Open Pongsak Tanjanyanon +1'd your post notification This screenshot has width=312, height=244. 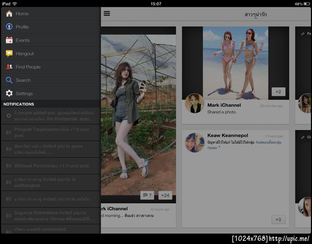click(x=51, y=132)
